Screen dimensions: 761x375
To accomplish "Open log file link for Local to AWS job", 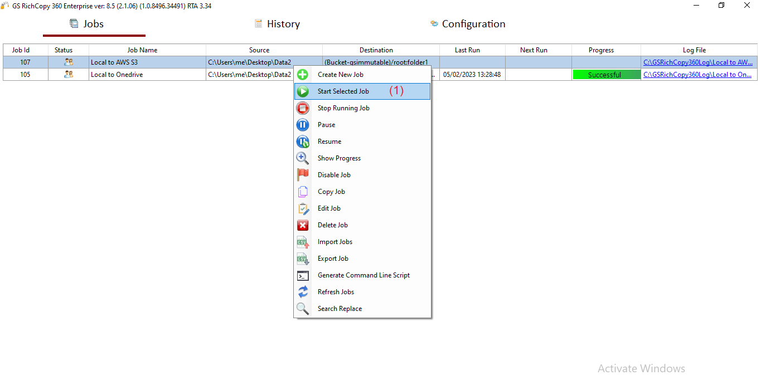I will coord(698,62).
